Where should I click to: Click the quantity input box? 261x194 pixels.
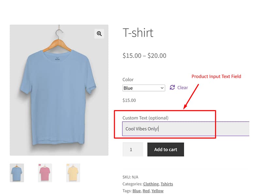point(132,149)
